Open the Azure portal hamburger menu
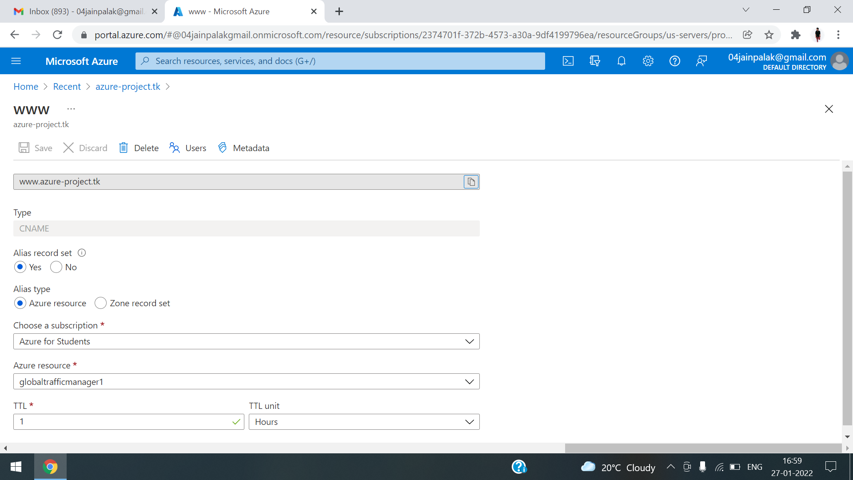This screenshot has width=853, height=480. coord(16,61)
